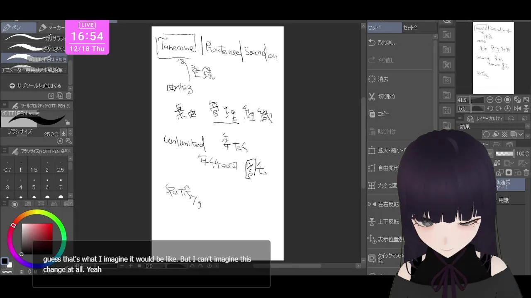Select the color wheel tab icon
The height and width of the screenshot is (298, 531).
tap(15, 204)
